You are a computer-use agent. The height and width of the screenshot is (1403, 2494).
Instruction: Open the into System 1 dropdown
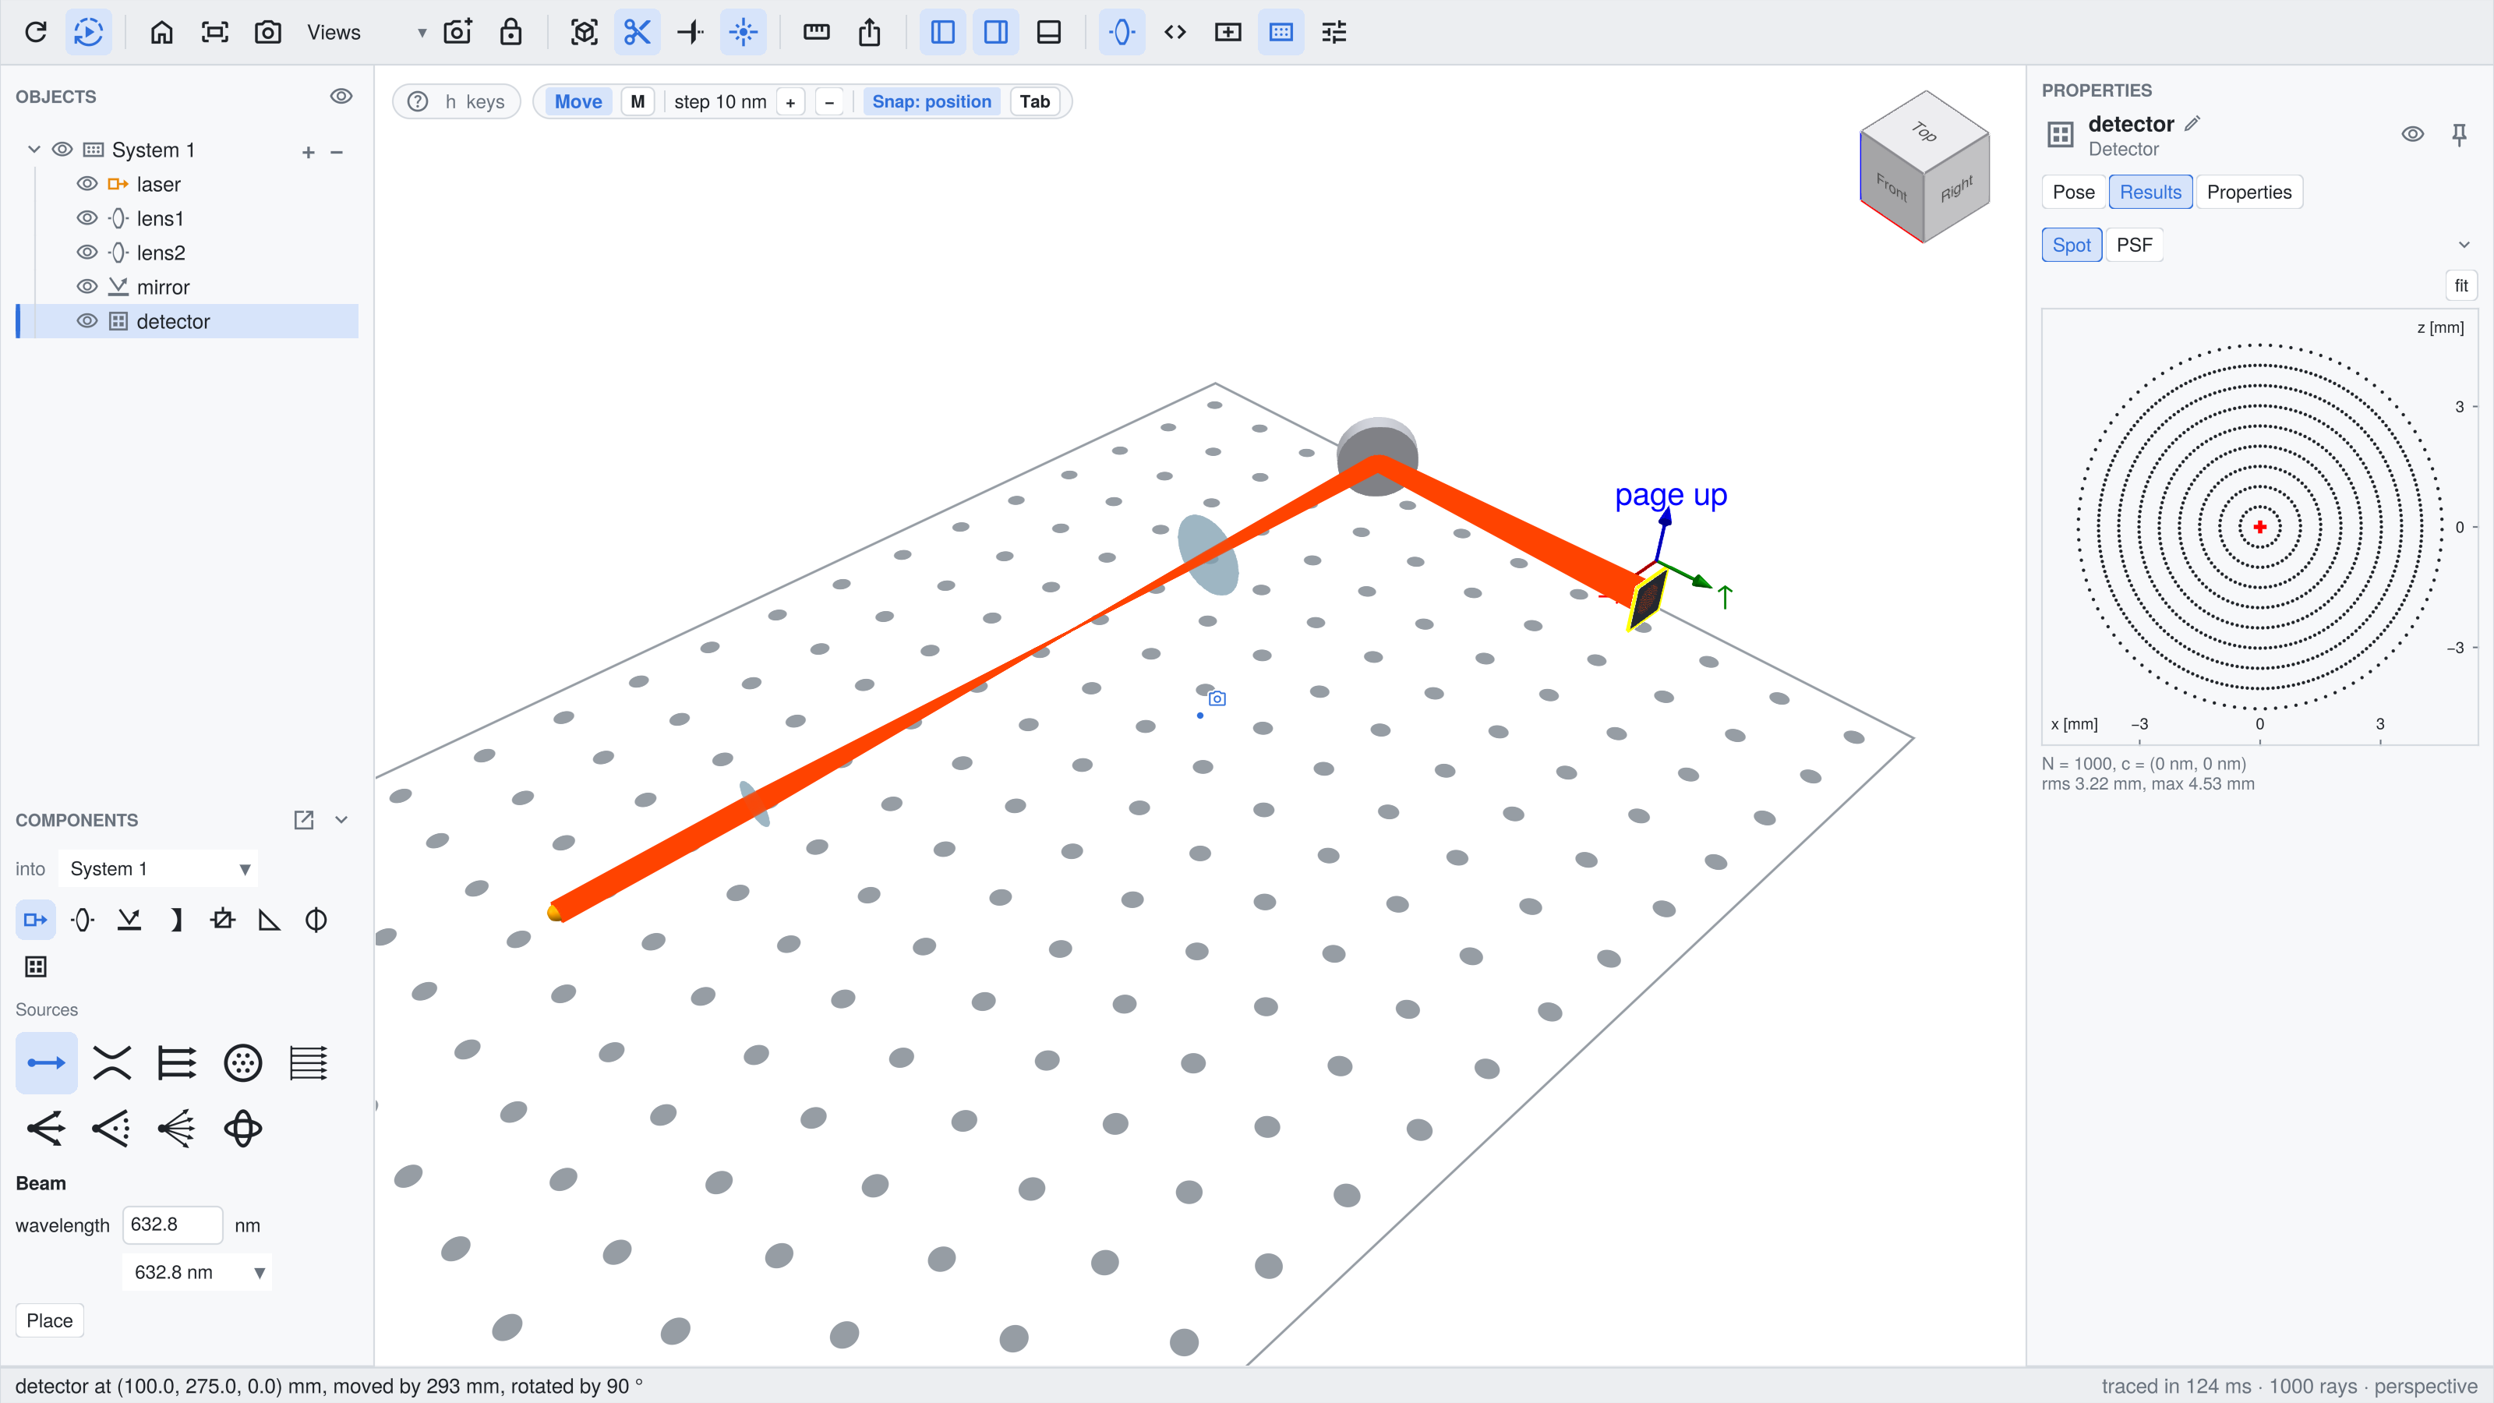tap(159, 868)
